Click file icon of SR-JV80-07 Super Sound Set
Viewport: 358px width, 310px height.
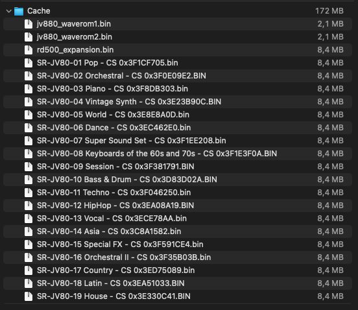click(29, 141)
